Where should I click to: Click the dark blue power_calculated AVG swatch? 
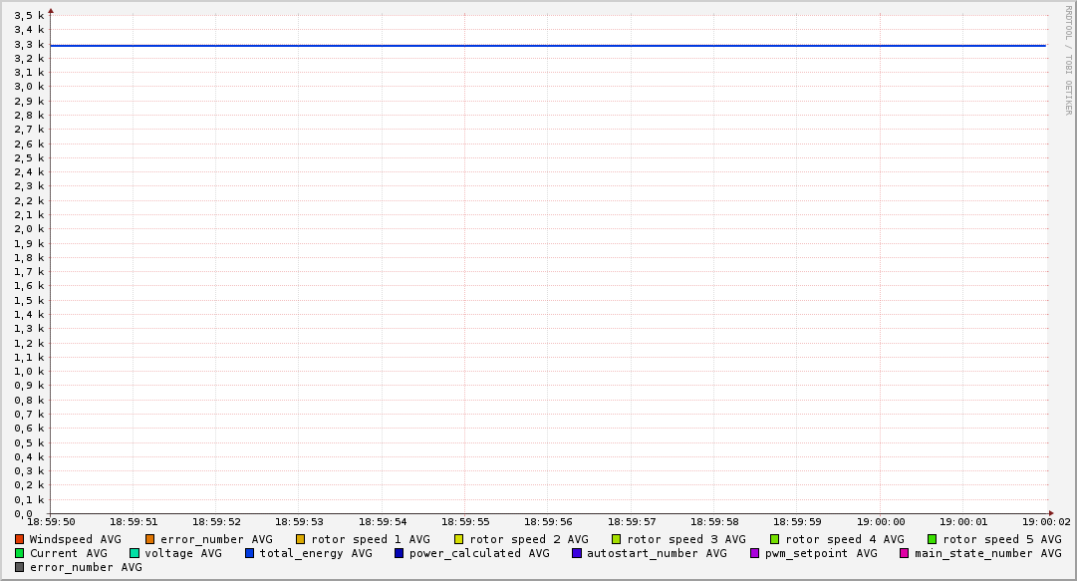400,553
